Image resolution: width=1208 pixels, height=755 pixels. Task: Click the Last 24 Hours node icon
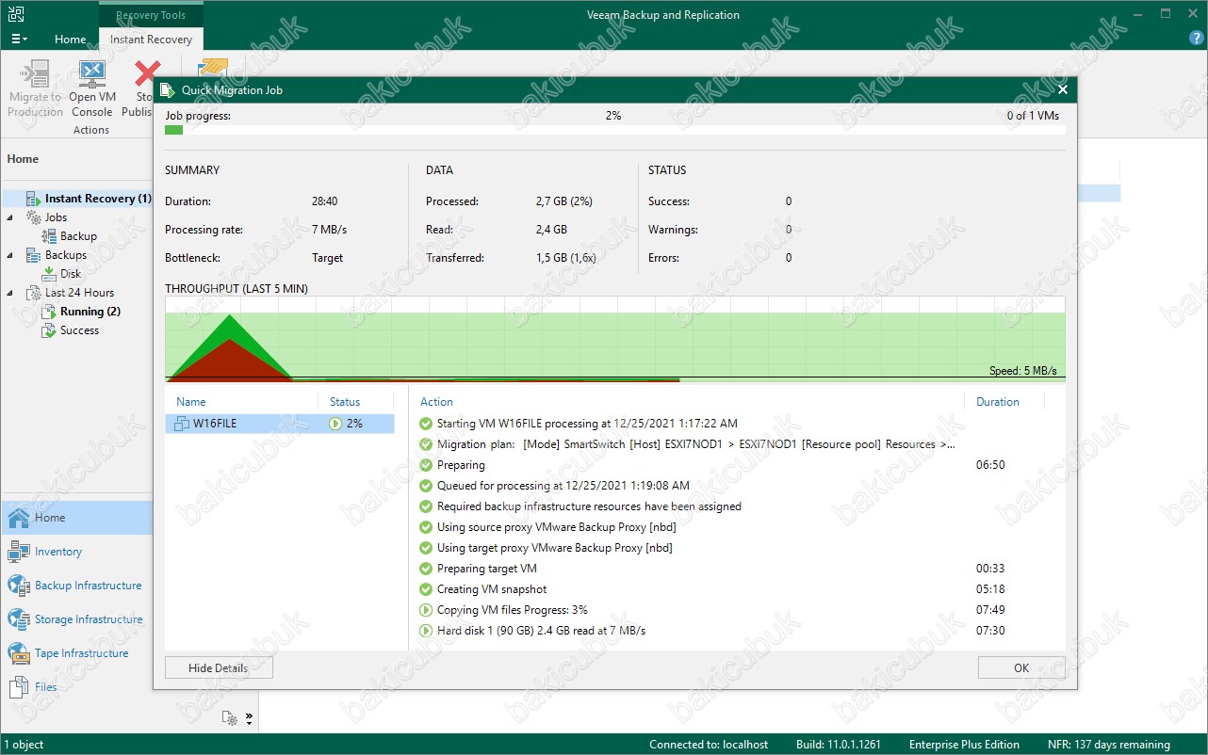tap(34, 293)
